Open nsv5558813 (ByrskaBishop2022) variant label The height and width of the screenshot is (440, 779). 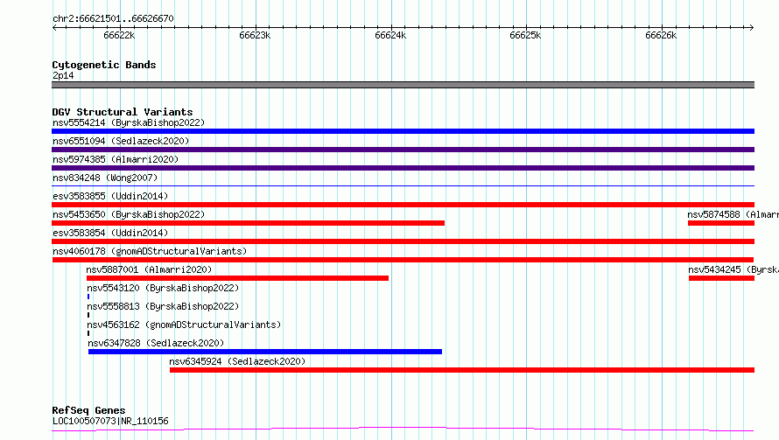163,306
